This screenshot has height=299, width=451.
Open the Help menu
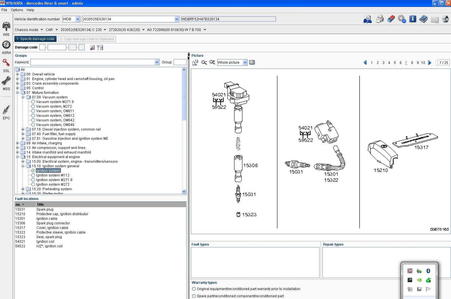(30, 10)
